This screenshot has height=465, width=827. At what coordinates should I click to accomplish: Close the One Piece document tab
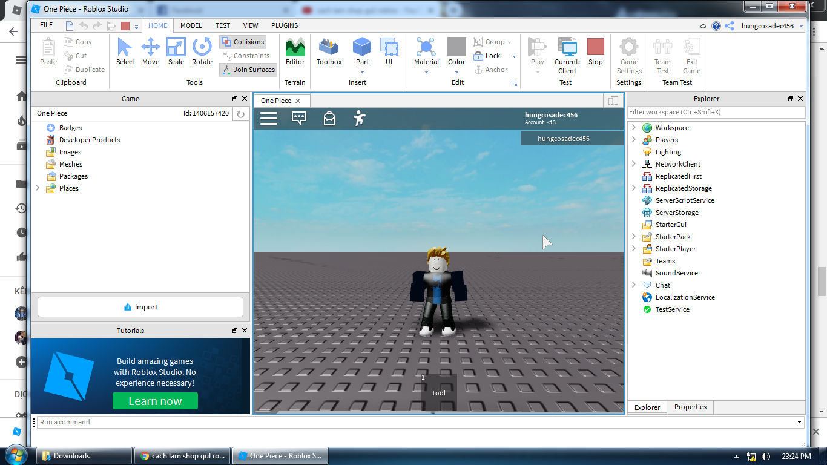tap(298, 101)
